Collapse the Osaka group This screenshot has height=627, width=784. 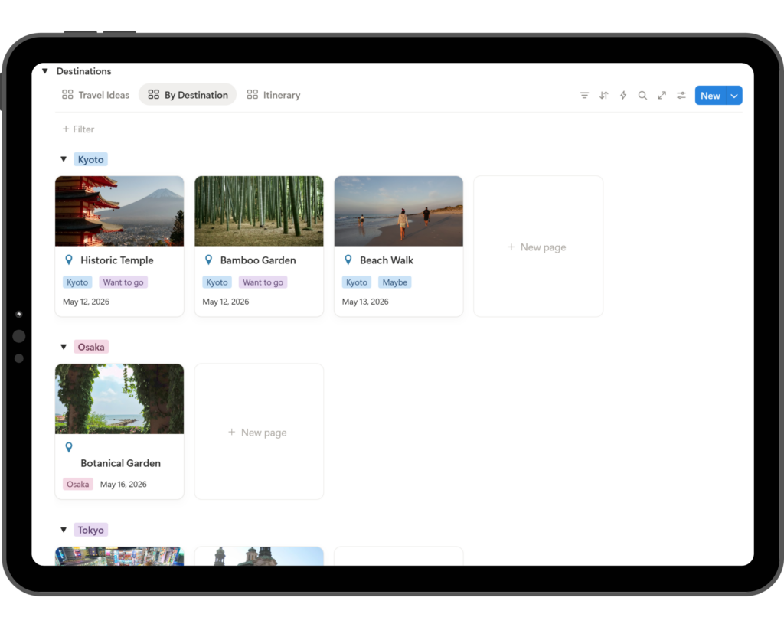coord(64,346)
